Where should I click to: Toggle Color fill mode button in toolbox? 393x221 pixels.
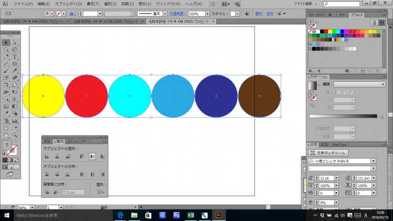point(5,160)
